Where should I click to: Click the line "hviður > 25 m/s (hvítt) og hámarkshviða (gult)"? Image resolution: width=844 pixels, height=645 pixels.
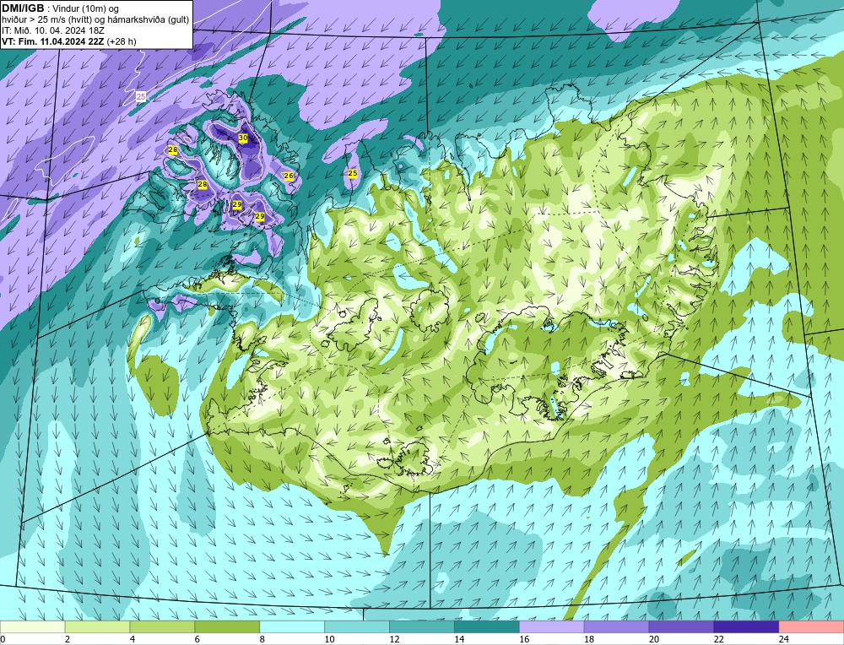[x=95, y=20]
